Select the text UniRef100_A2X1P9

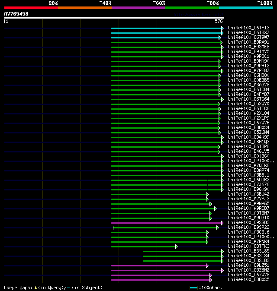[248, 118]
